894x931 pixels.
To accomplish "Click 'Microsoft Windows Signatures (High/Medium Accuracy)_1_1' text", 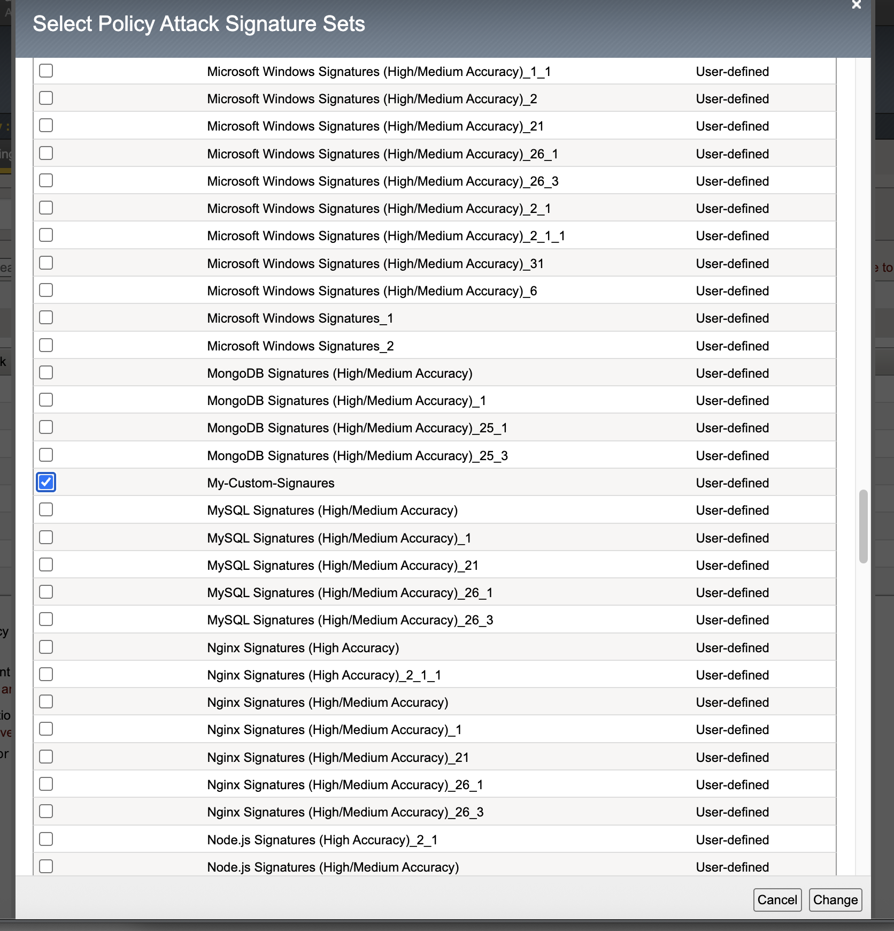I will point(379,72).
